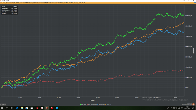Image resolution: width=196 pixels, height=110 pixels.
Task: Change the РУС input language
Action: click(x=182, y=108)
